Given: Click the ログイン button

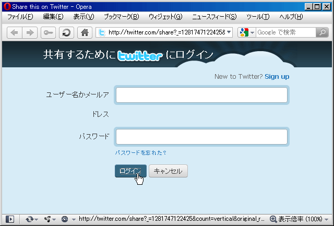Looking at the screenshot, I should tap(130, 171).
